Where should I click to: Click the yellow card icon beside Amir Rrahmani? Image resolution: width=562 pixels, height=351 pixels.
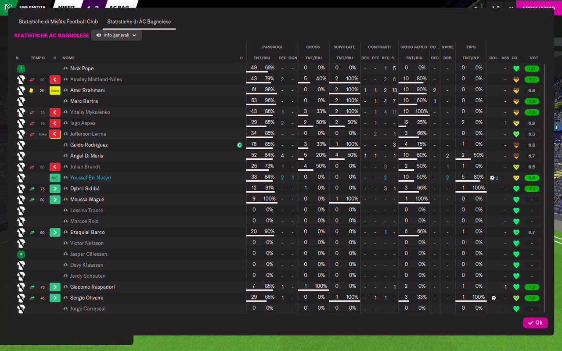pyautogui.click(x=31, y=90)
